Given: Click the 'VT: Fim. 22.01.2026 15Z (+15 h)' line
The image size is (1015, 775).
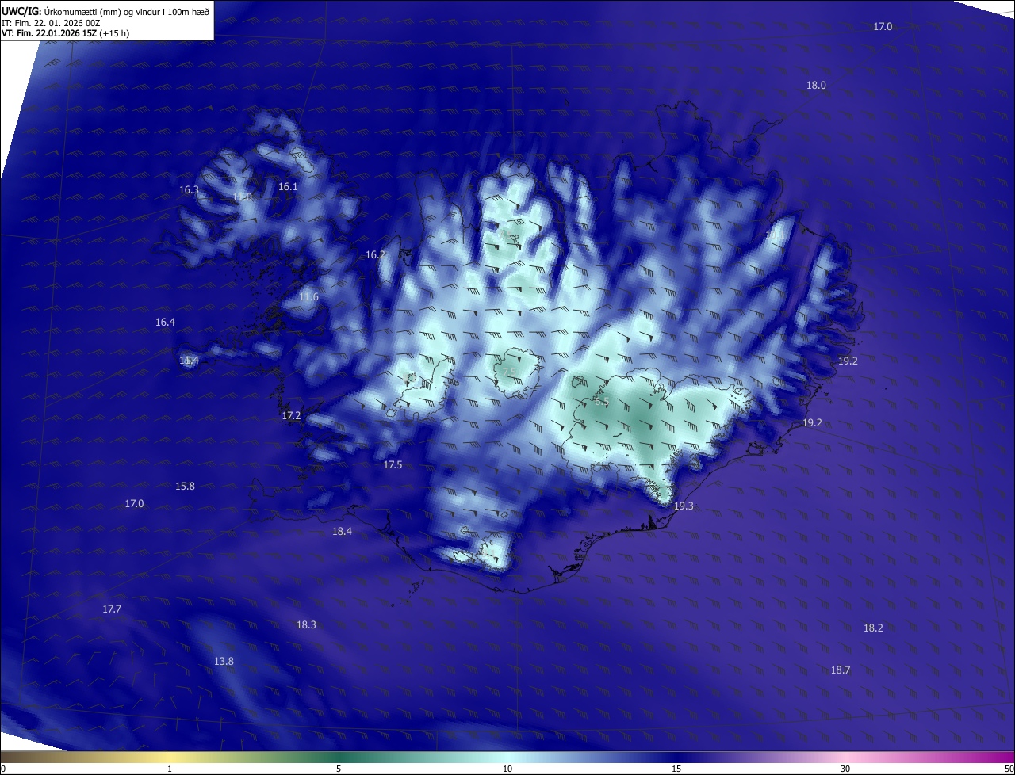Looking at the screenshot, I should [65, 33].
